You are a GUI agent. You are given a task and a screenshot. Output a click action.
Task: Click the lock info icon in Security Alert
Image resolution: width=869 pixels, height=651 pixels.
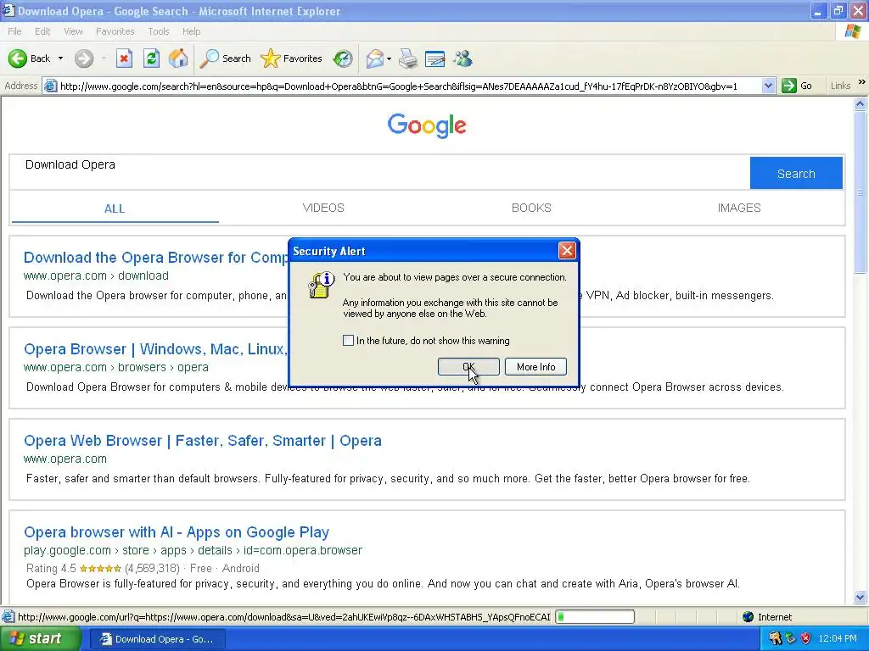click(x=322, y=285)
